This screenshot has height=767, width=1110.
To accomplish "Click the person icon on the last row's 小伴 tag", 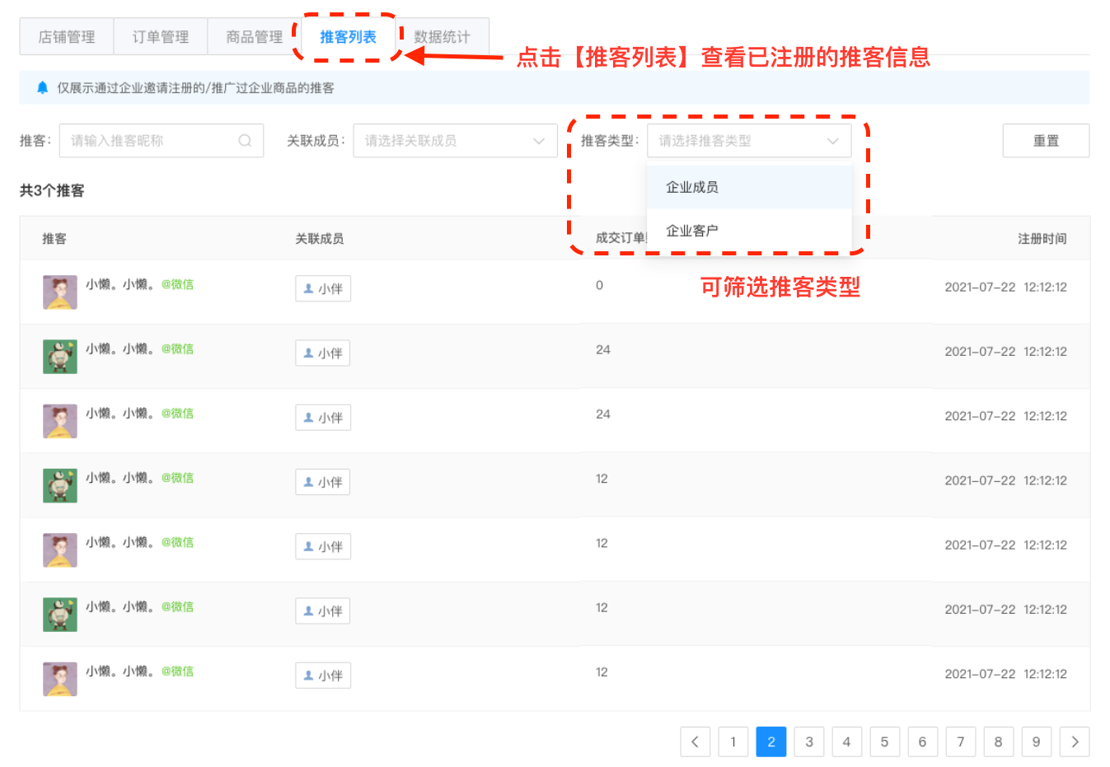I will coord(309,675).
